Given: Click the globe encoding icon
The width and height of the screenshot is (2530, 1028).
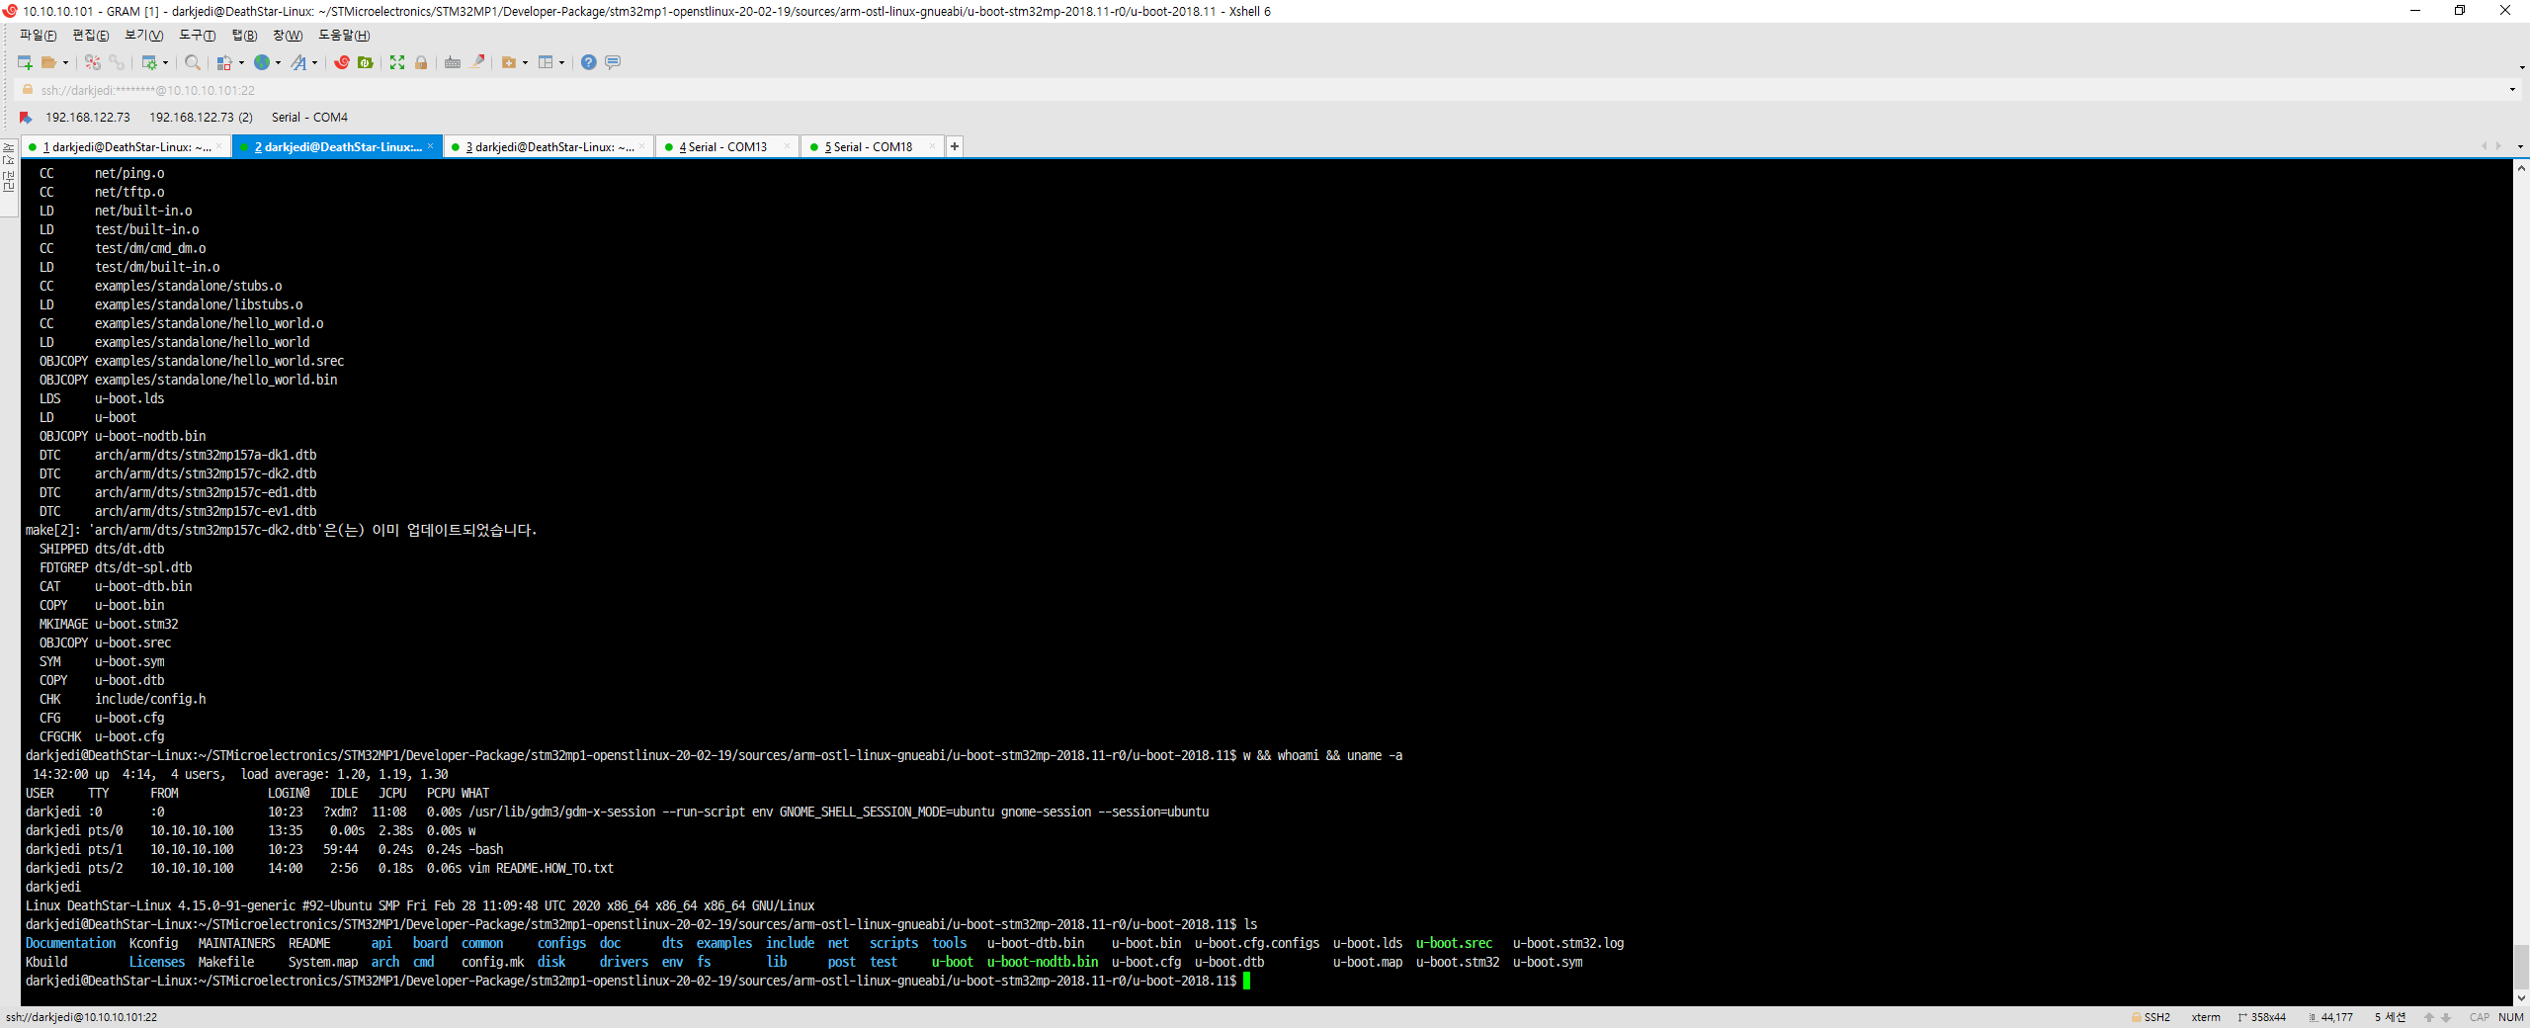Looking at the screenshot, I should click(262, 62).
